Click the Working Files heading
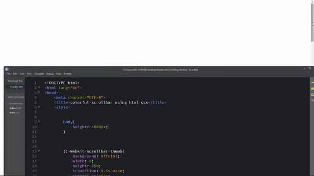Image resolution: width=314 pixels, height=176 pixels. (15, 81)
